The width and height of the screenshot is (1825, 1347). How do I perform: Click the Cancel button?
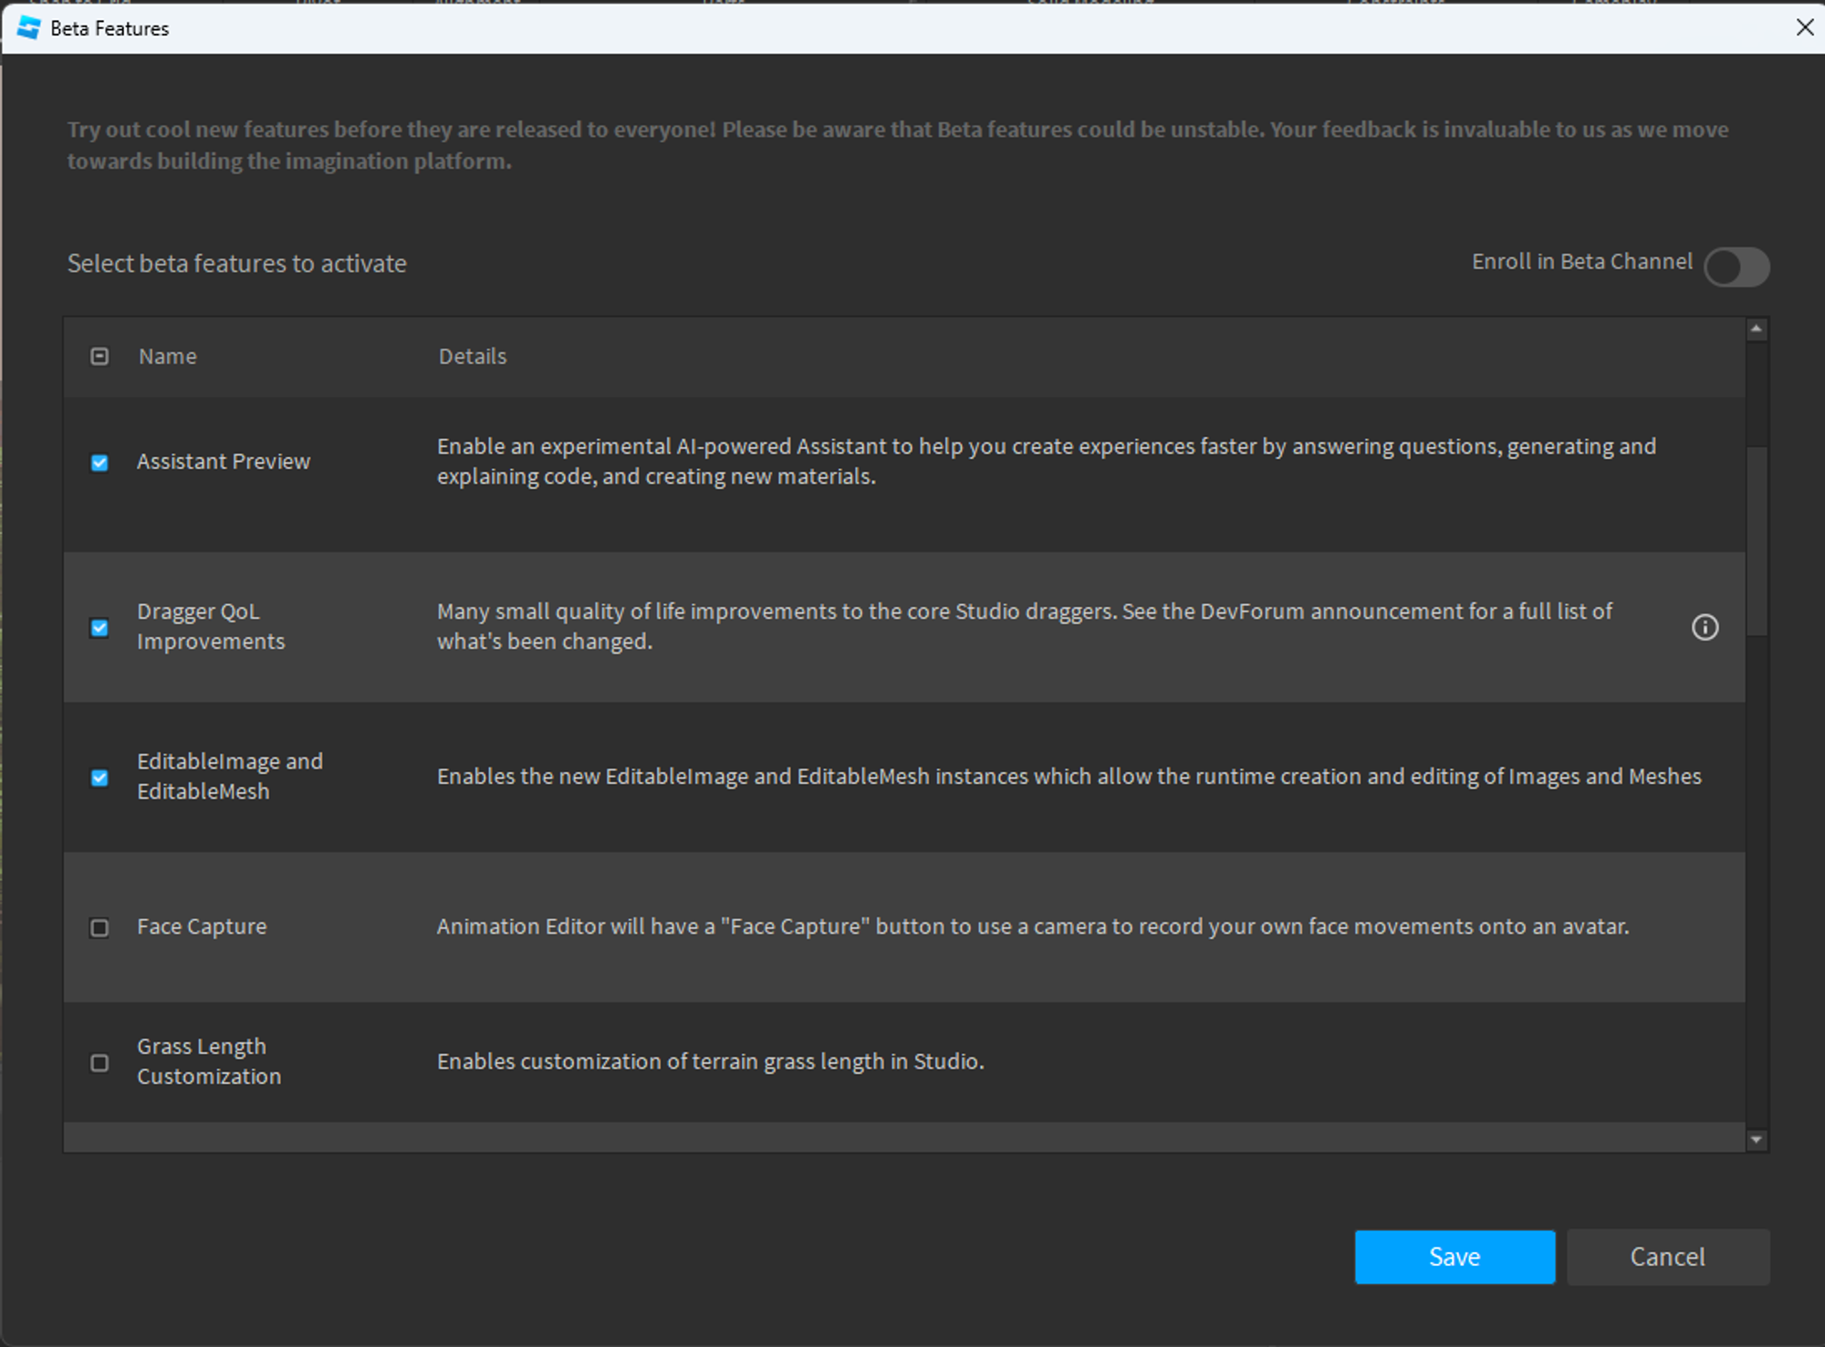(1668, 1257)
